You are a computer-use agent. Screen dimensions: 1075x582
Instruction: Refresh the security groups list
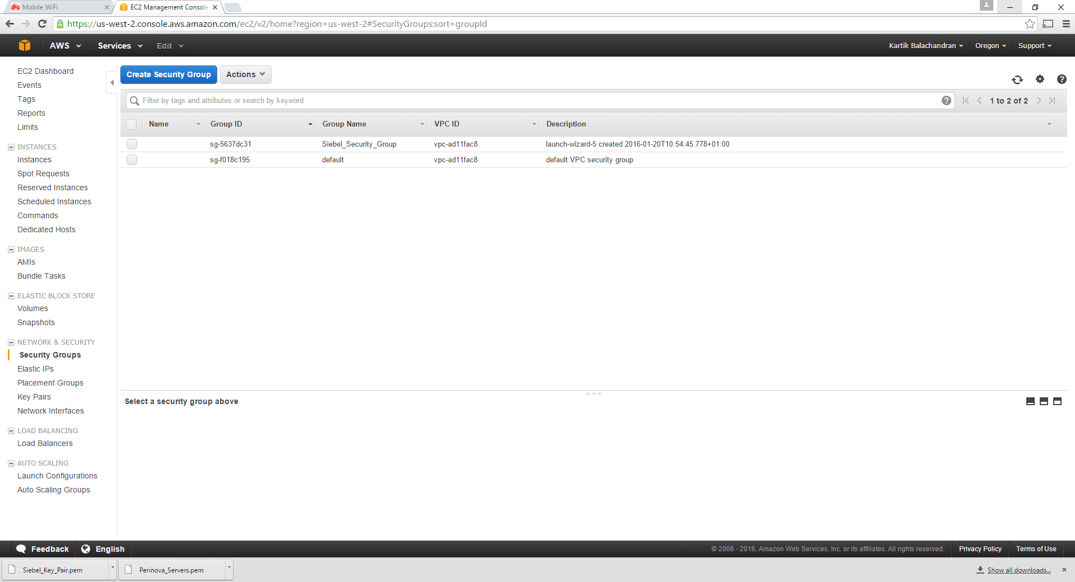[1017, 79]
